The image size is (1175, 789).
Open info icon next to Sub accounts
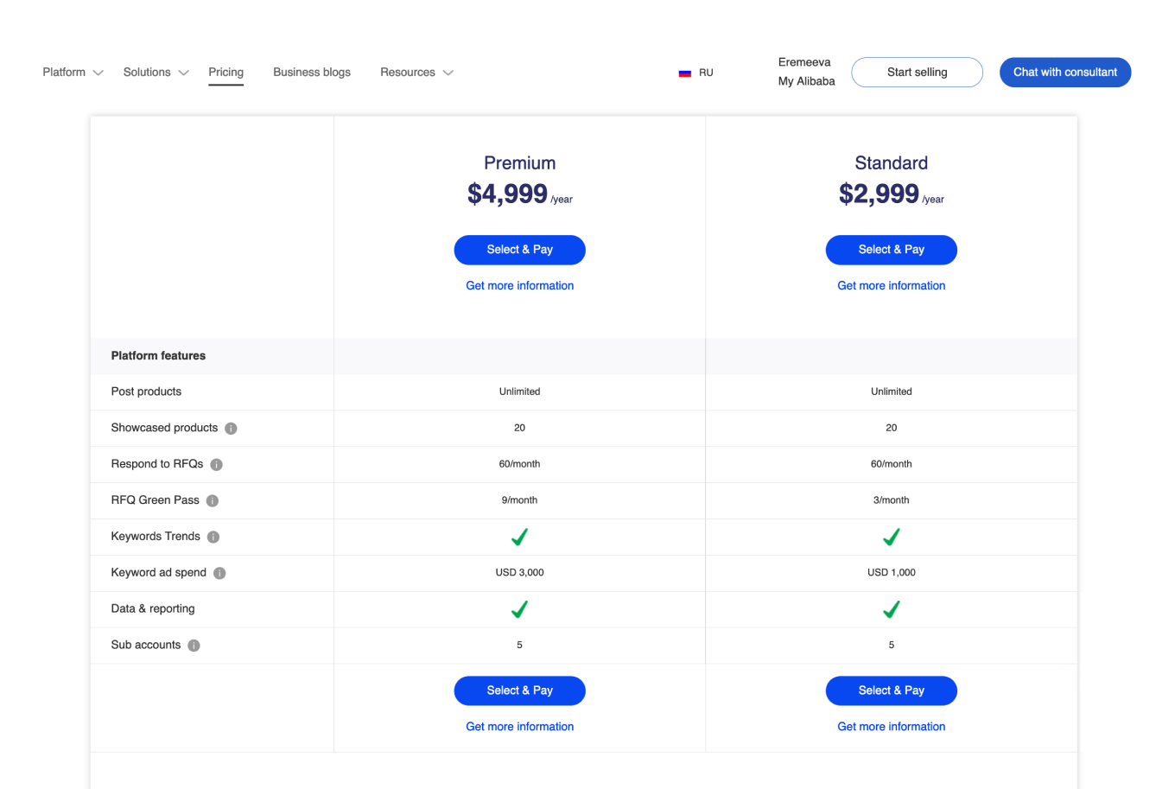(x=194, y=646)
